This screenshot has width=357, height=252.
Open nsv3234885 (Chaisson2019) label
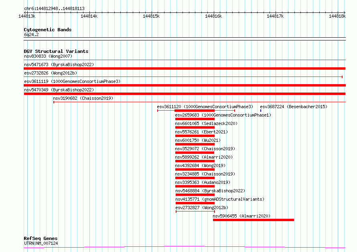[x=205, y=174]
